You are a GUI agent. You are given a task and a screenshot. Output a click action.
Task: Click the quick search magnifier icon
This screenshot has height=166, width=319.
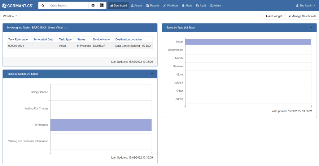click(43, 6)
